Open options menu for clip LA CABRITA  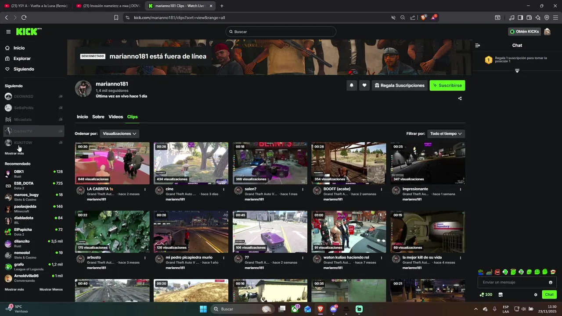pos(145,189)
